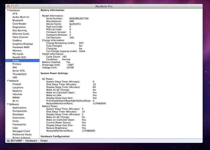
Task: Click serial number W09280LS677ZA
Action: pos(79,18)
